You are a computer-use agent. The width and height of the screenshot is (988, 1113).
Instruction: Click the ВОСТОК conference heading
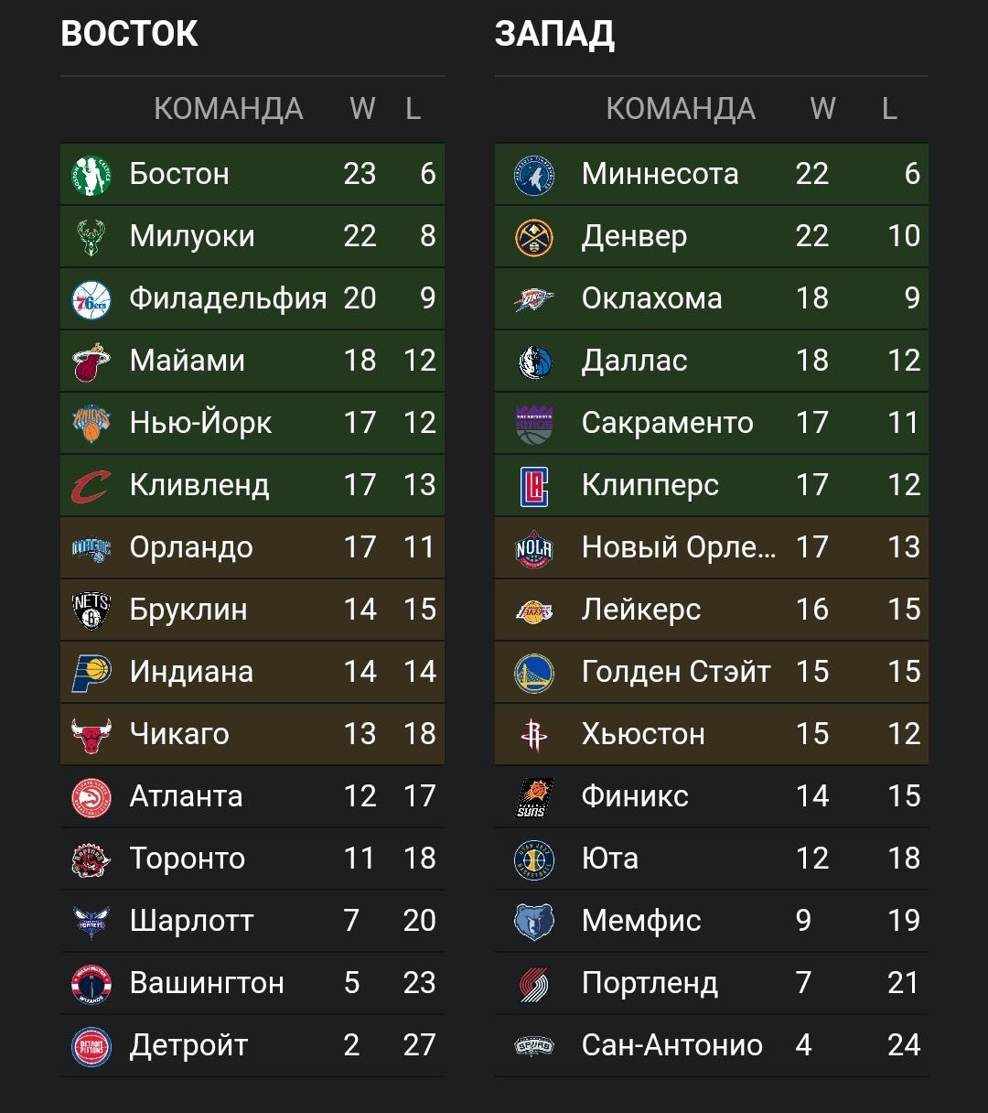coord(129,35)
